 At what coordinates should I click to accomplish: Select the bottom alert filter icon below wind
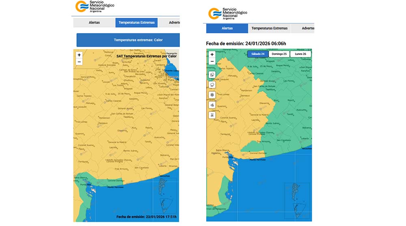[x=212, y=115]
